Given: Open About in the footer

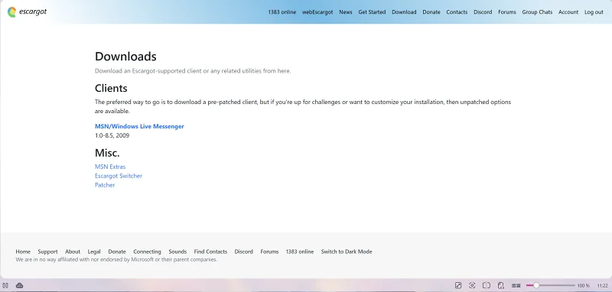Looking at the screenshot, I should pyautogui.click(x=73, y=251).
